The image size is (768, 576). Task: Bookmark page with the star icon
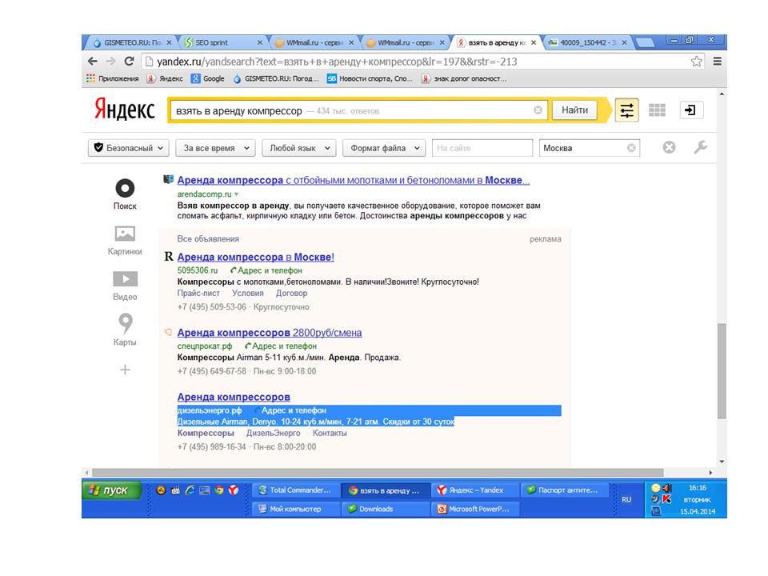click(x=696, y=62)
